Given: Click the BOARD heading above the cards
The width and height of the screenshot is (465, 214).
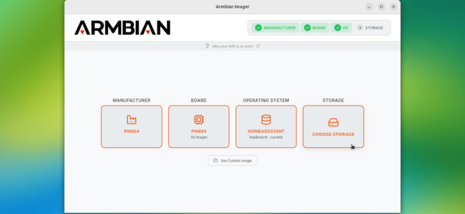Looking at the screenshot, I should click(x=199, y=101).
